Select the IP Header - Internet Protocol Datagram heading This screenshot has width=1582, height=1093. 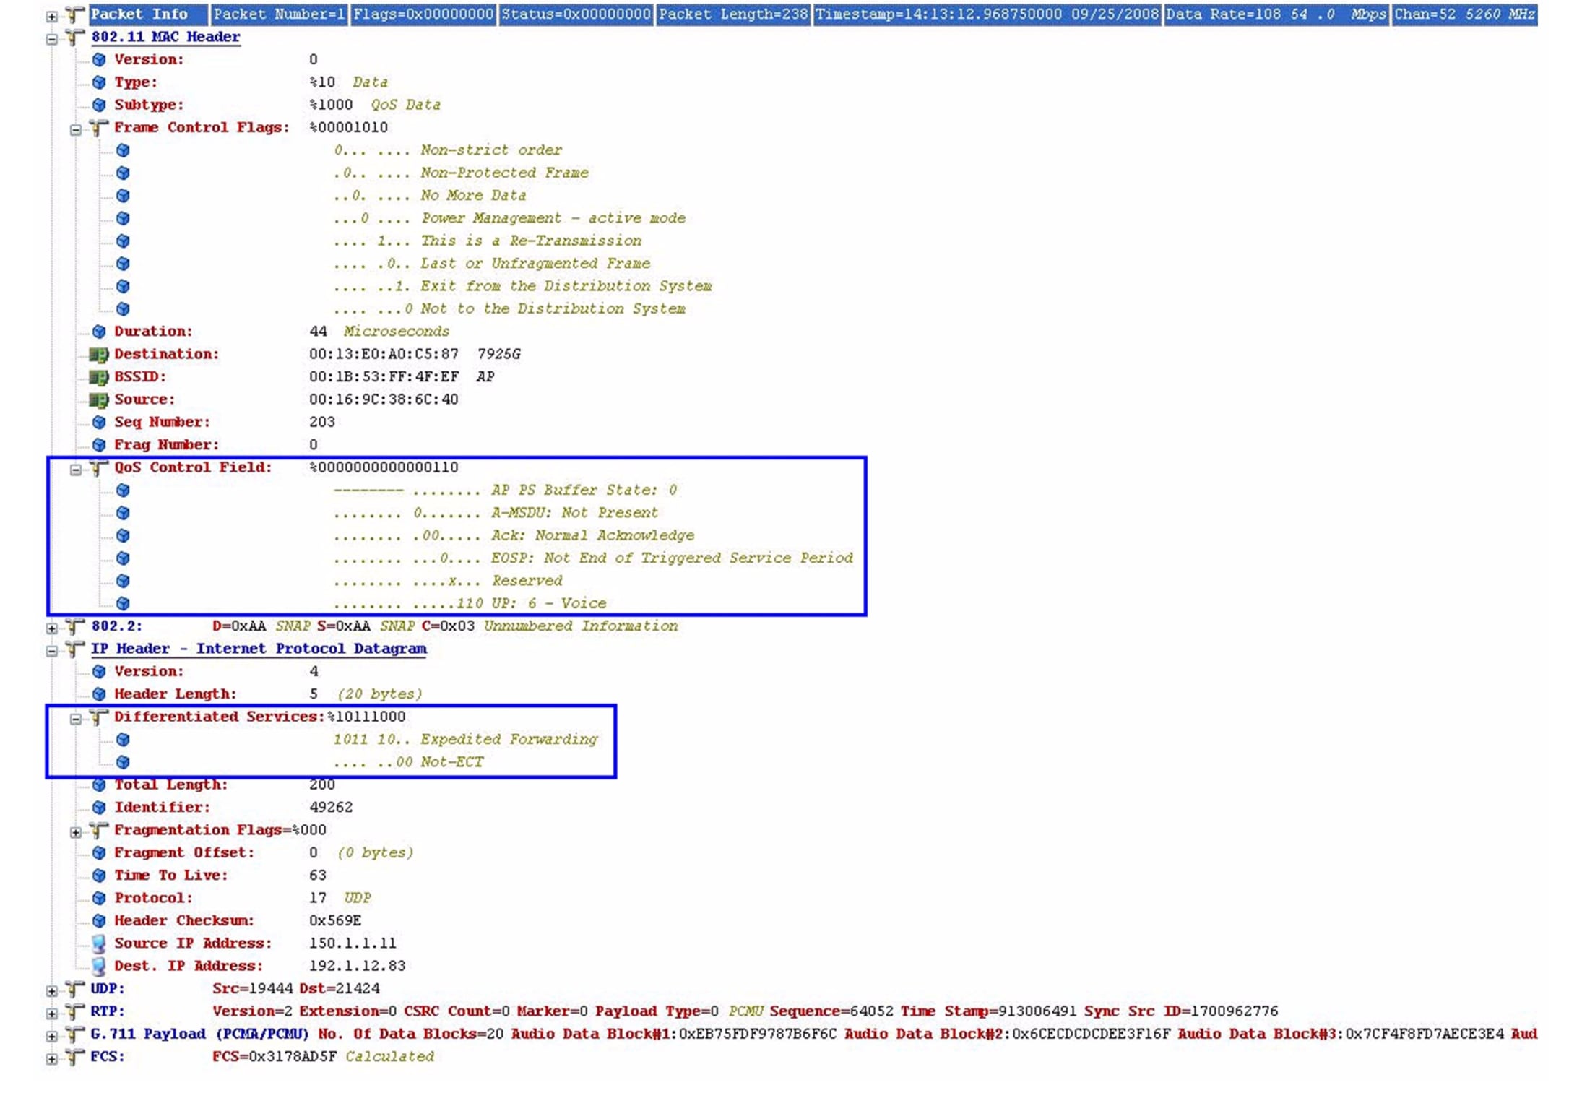coord(258,649)
